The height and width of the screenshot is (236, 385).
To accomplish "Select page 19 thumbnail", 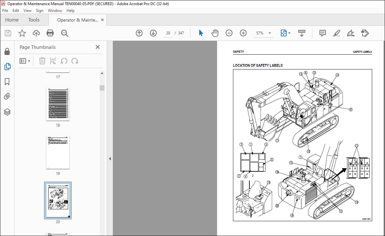I will coord(58,152).
